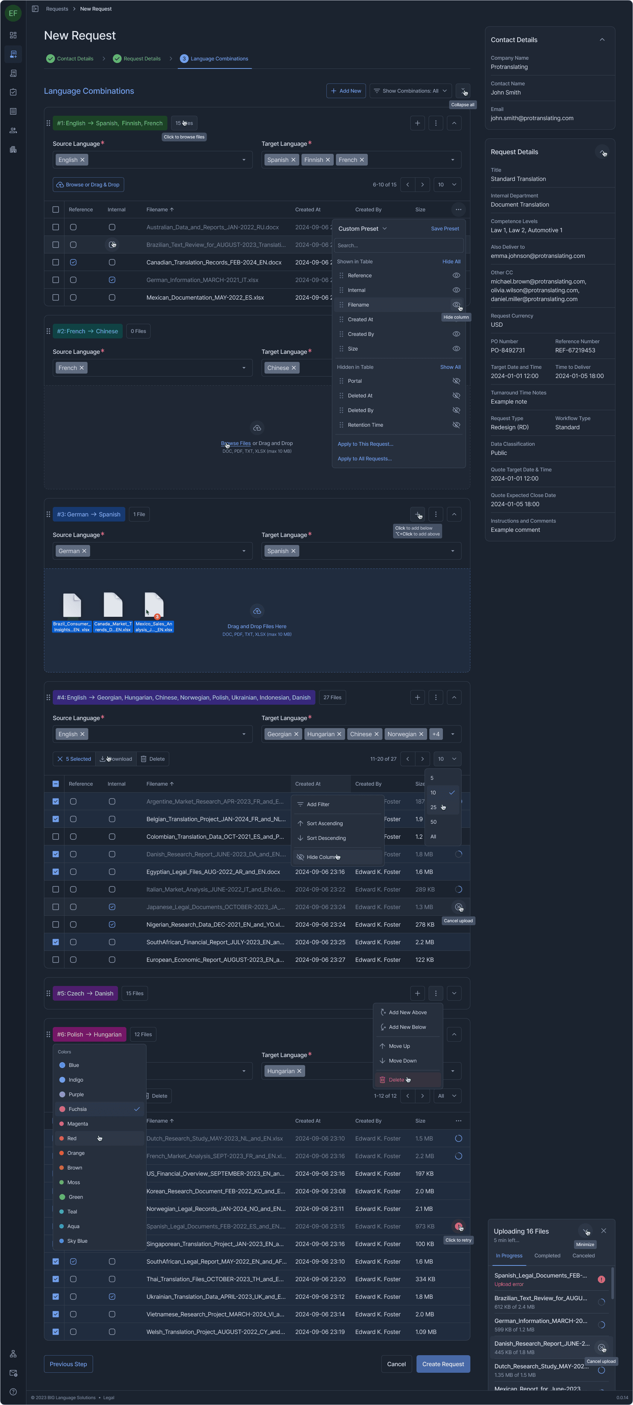Switch to Completed tab in upload panel
This screenshot has height=1405, width=633.
click(x=547, y=1256)
